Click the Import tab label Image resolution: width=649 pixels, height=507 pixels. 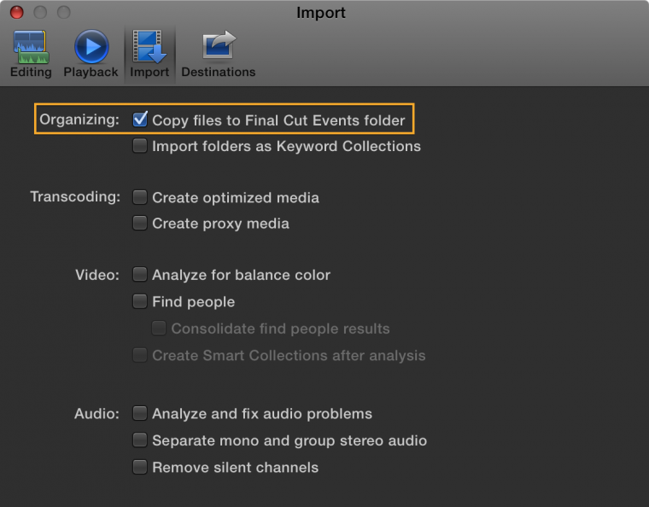coord(149,73)
